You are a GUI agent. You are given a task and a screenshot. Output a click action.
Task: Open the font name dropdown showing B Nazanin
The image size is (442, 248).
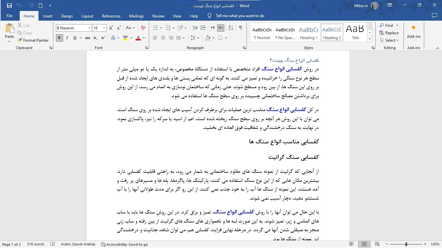click(89, 28)
